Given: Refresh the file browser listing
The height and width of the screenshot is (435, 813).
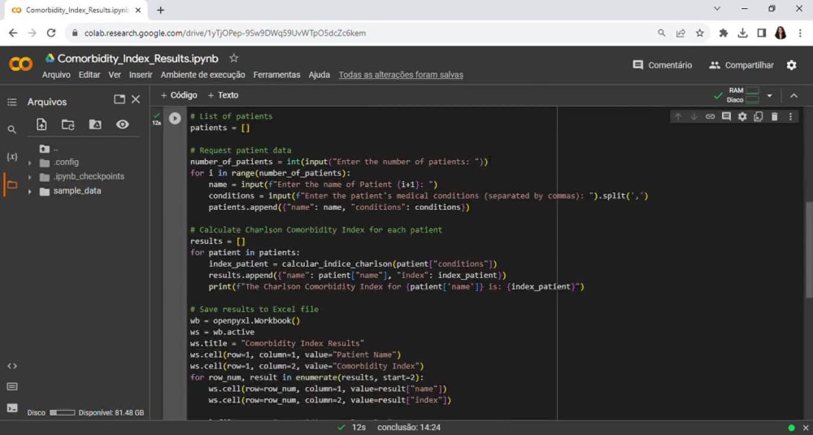Looking at the screenshot, I should [68, 124].
